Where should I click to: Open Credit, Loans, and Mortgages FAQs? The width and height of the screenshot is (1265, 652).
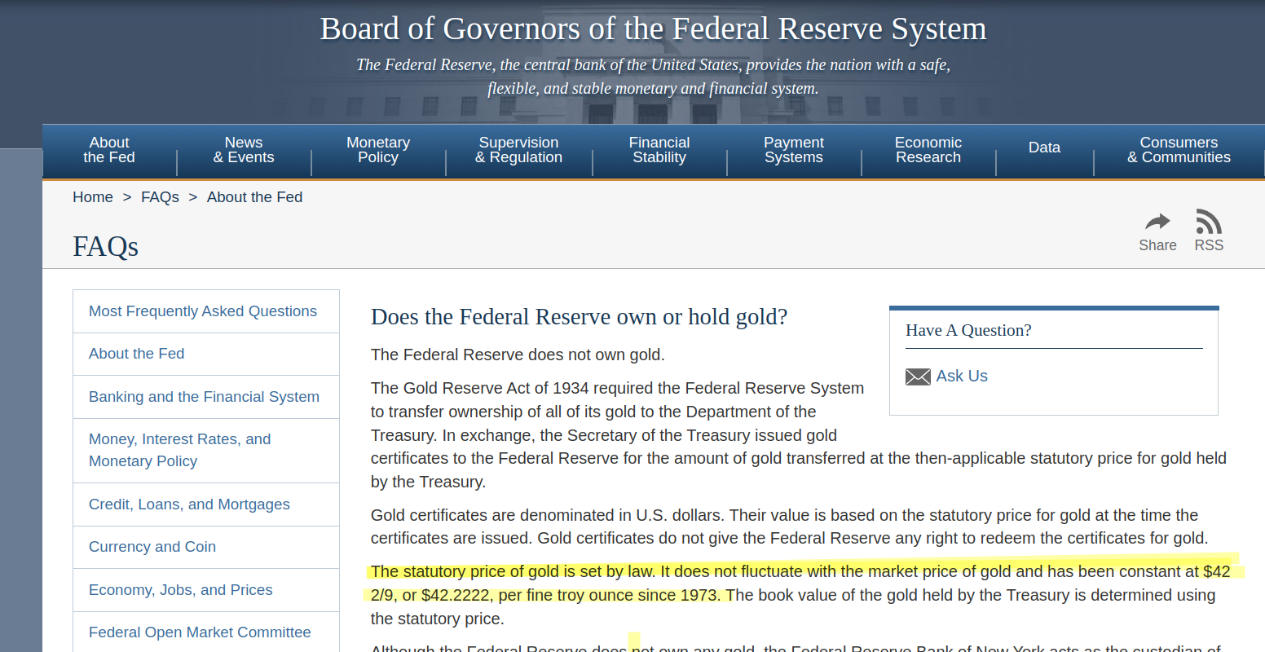189,504
